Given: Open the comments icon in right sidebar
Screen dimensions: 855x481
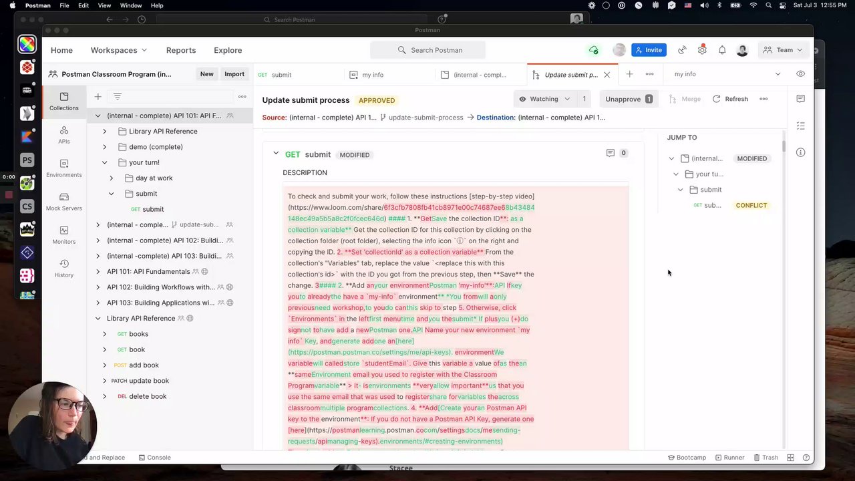Looking at the screenshot, I should click(800, 99).
